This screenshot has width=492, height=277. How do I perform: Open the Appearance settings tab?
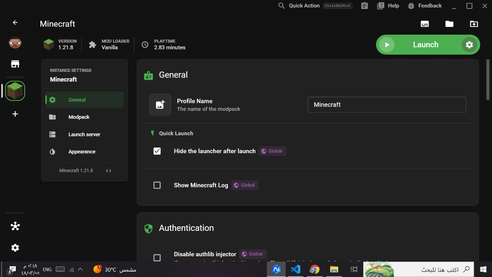tap(85, 151)
